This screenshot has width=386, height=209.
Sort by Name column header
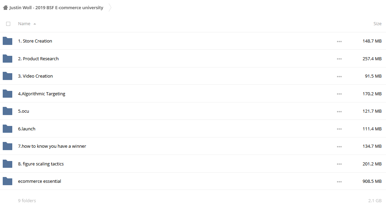24,23
